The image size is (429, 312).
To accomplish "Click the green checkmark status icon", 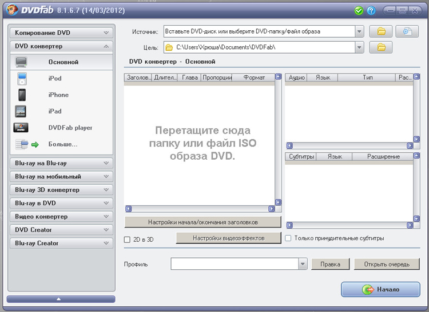I will pos(359,11).
